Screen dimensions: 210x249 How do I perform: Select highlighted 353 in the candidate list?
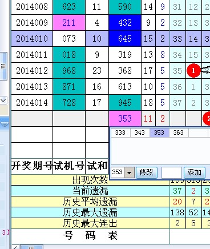[x=159, y=132]
